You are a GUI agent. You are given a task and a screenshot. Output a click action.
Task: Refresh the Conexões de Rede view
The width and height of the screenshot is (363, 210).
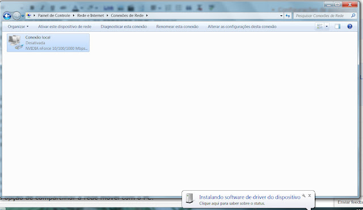point(288,16)
